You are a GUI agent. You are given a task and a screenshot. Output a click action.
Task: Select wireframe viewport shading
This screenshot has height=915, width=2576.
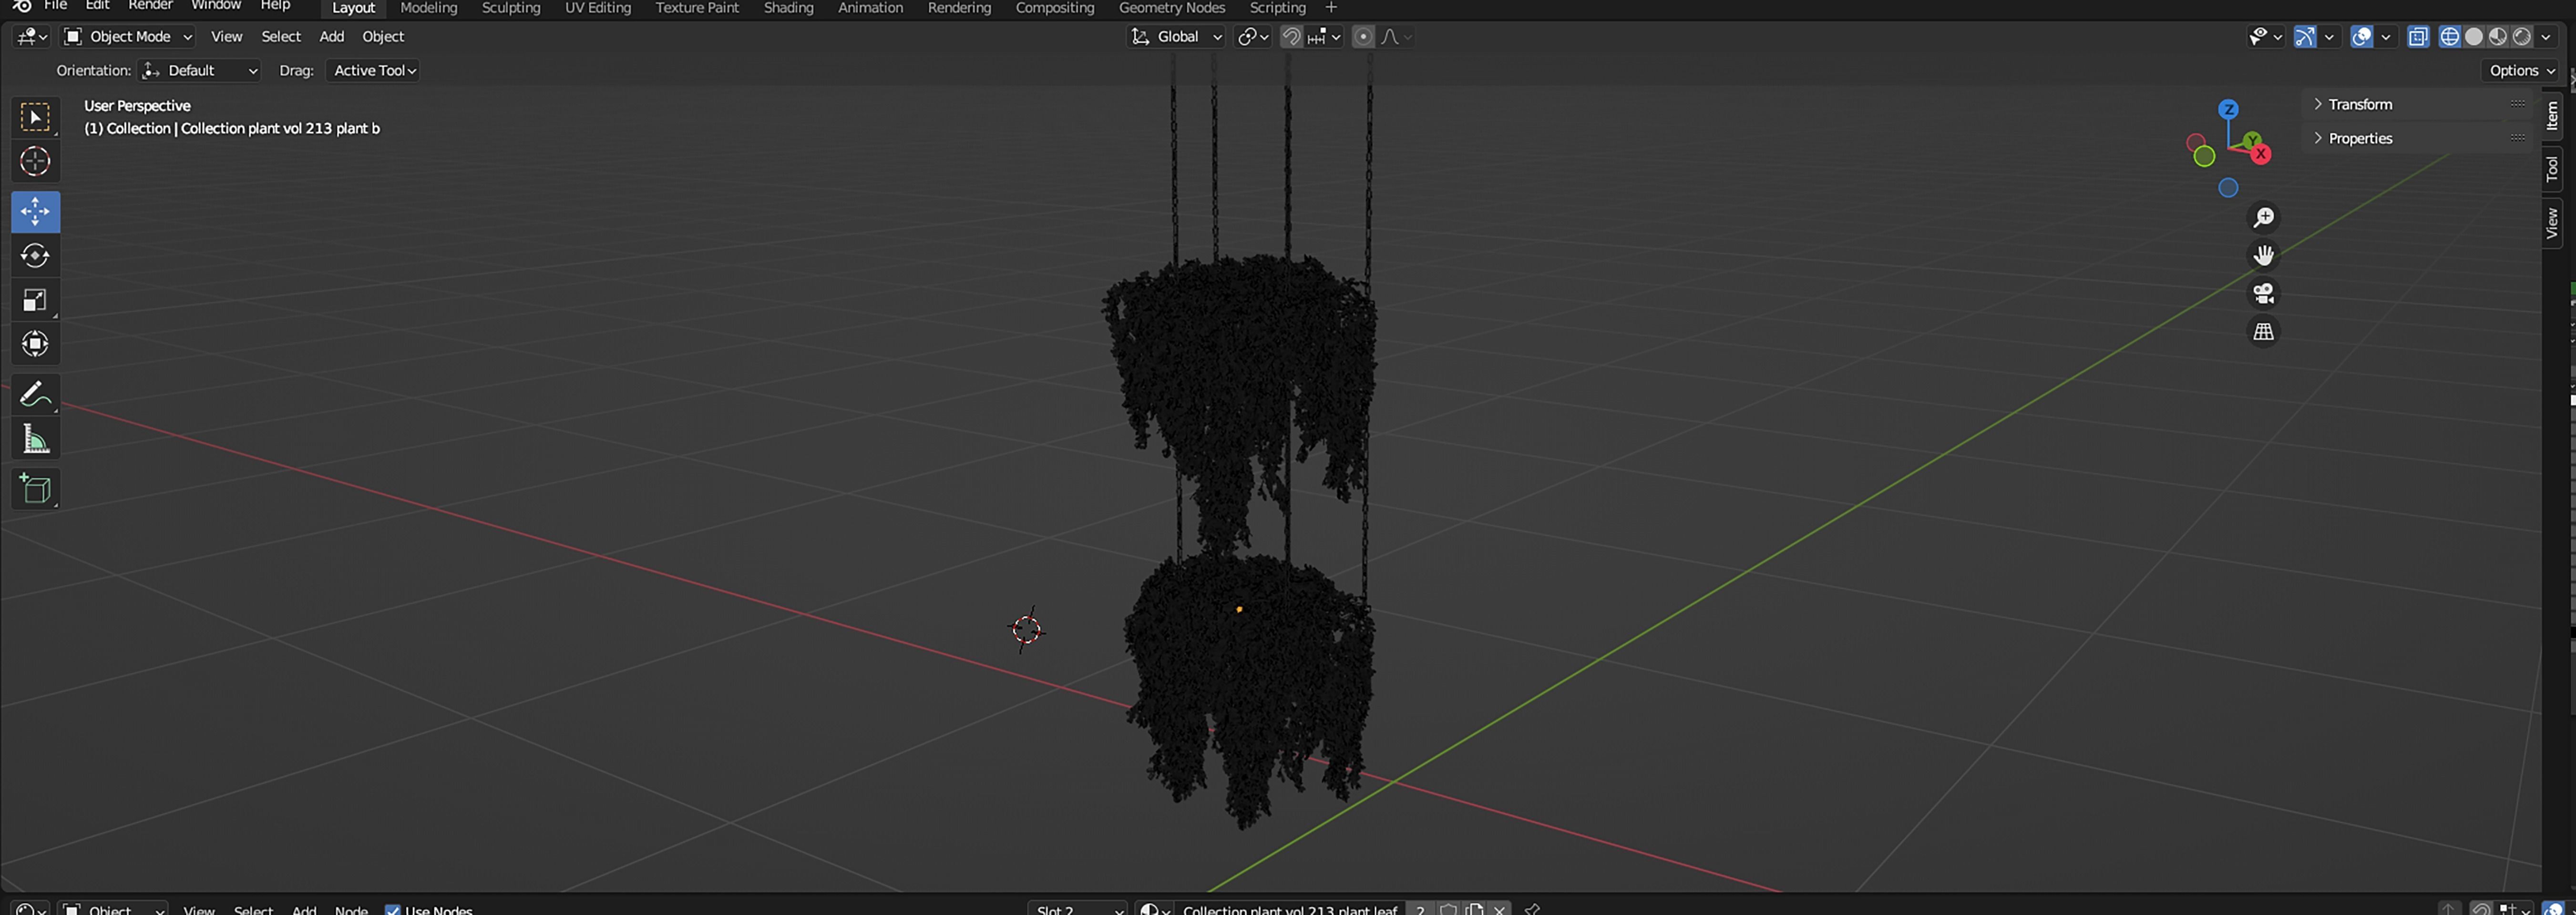(x=2450, y=37)
